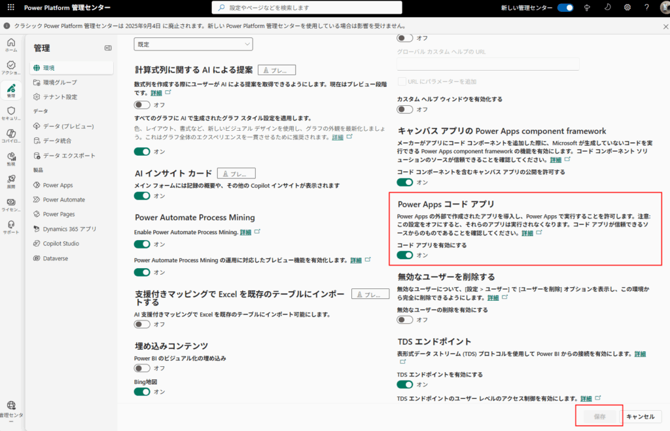Image resolution: width=670 pixels, height=431 pixels.
Task: Click the search settings and pages box
Action: click(307, 7)
